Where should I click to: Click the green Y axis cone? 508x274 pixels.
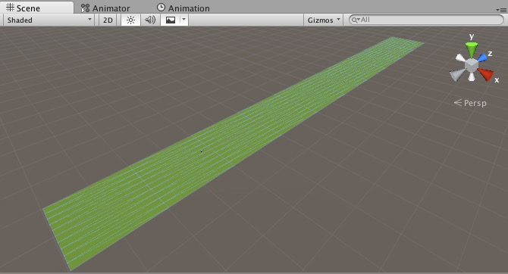coord(472,49)
